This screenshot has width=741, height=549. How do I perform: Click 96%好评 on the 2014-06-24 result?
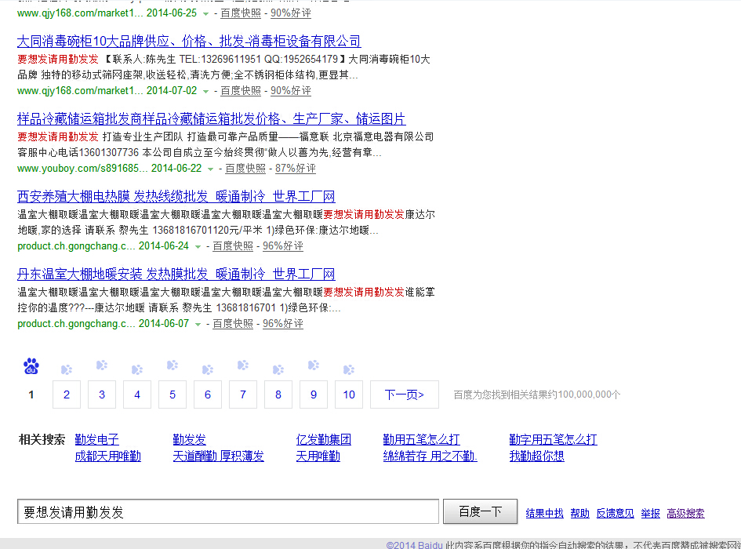[283, 246]
